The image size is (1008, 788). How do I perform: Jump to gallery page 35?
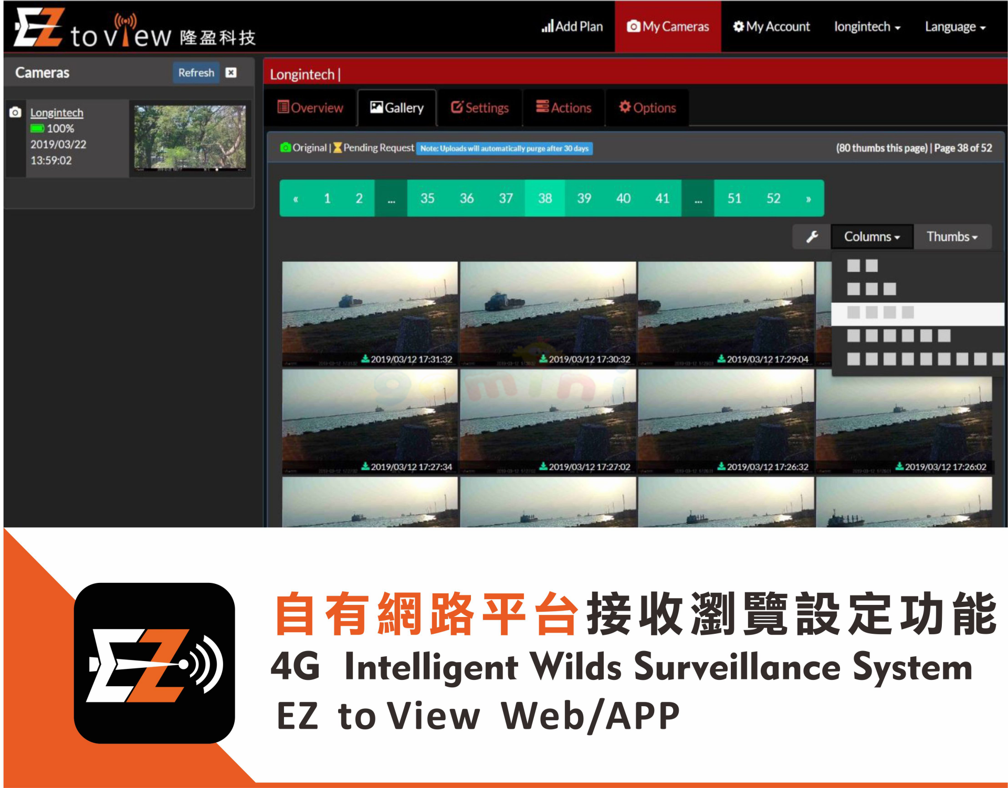pos(427,198)
